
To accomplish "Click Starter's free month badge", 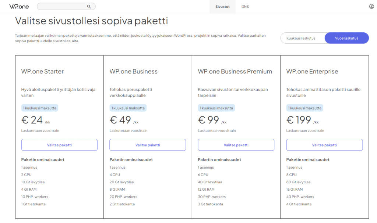I will (40, 108).
